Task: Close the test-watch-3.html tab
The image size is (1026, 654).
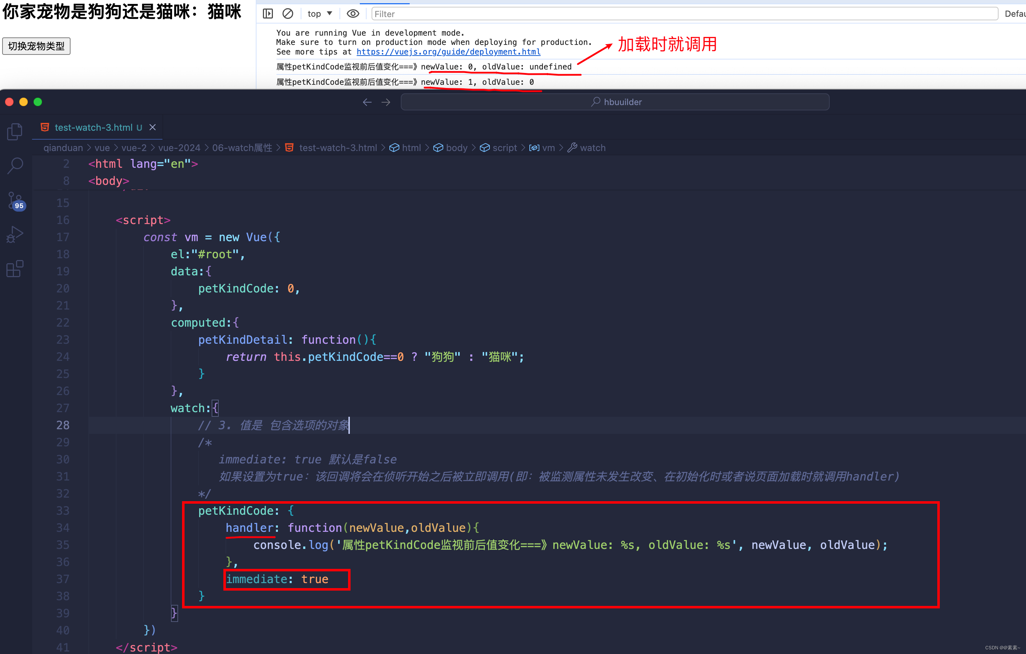Action: click(x=152, y=128)
